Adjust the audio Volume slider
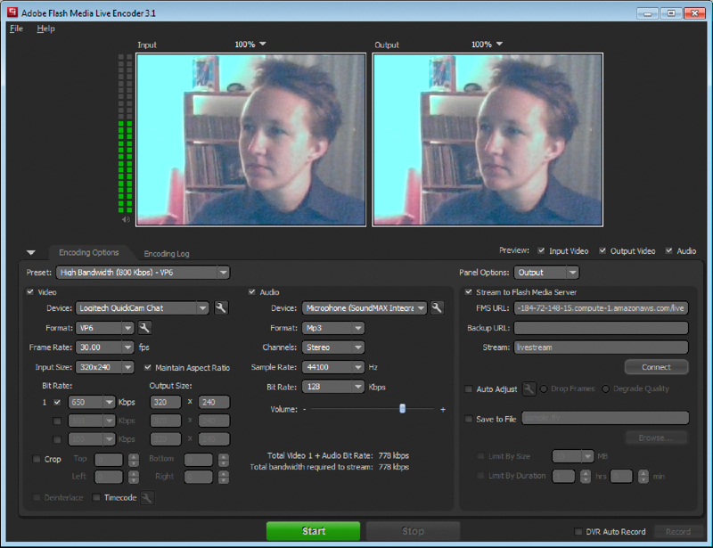The image size is (713, 548). (402, 409)
